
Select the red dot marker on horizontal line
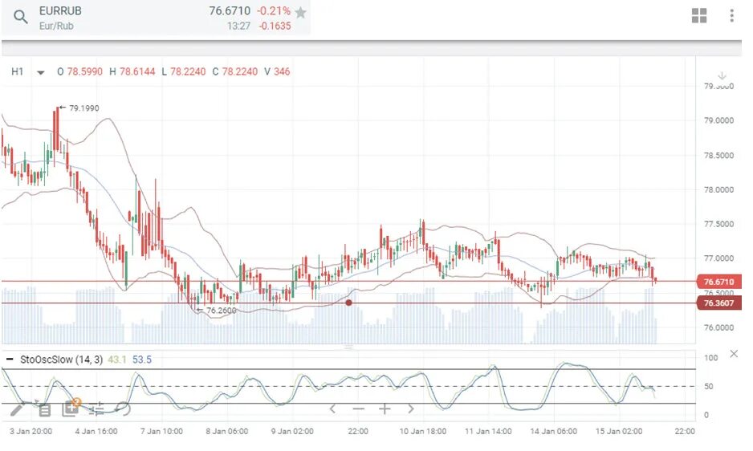point(348,303)
